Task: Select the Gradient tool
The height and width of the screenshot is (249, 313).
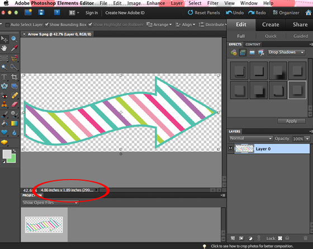Action: coord(14,124)
